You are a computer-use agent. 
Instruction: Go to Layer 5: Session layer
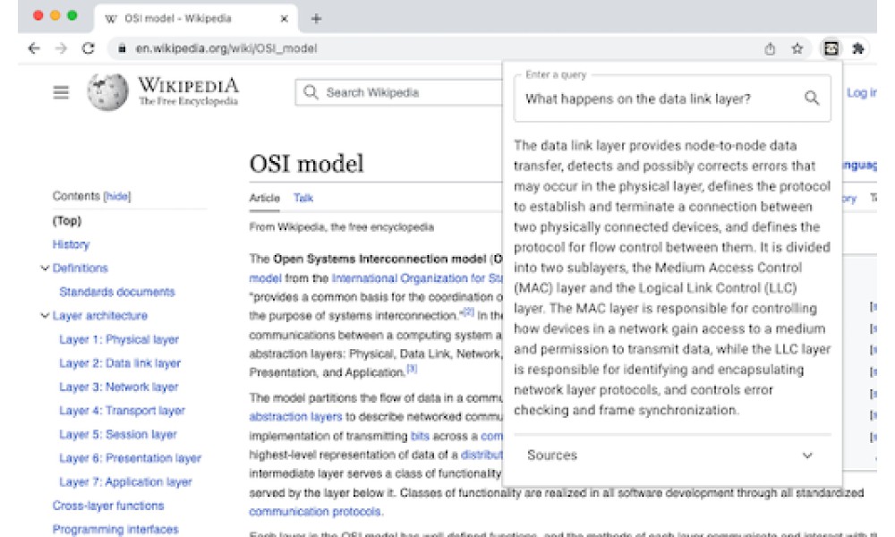118,434
